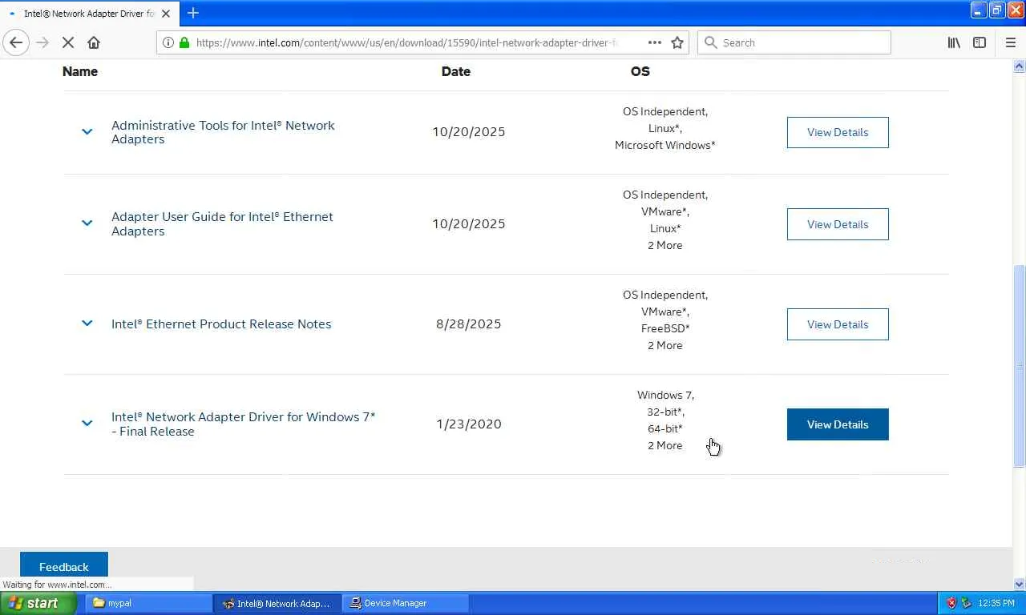This screenshot has width=1026, height=615.
Task: Open the Library bookmarks view
Action: pyautogui.click(x=954, y=42)
